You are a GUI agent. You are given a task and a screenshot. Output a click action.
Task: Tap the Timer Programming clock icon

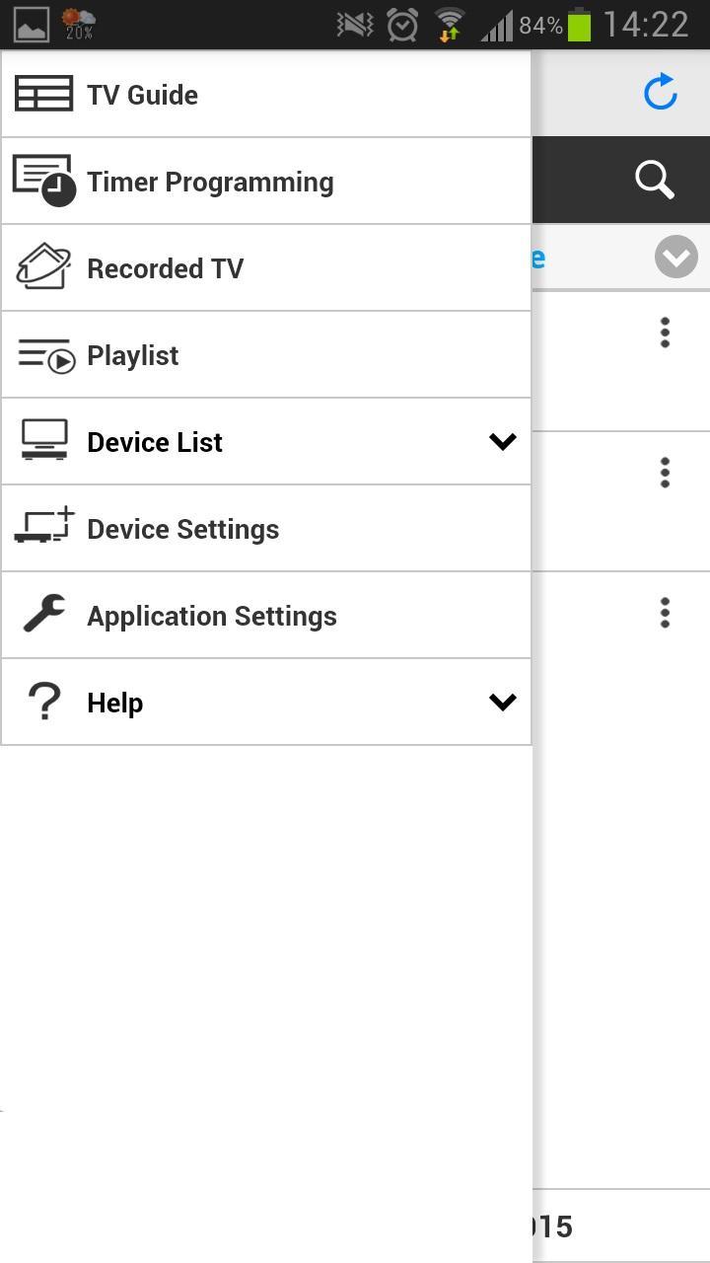point(44,181)
